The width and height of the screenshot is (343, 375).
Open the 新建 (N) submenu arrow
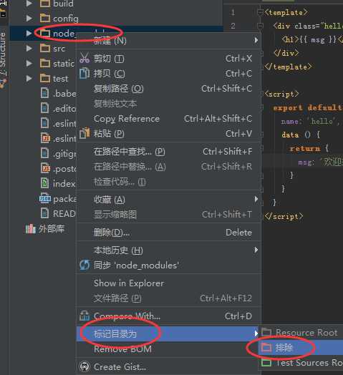tap(256, 40)
